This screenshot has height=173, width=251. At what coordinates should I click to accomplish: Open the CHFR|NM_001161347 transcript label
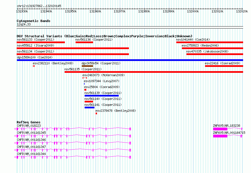(31, 147)
